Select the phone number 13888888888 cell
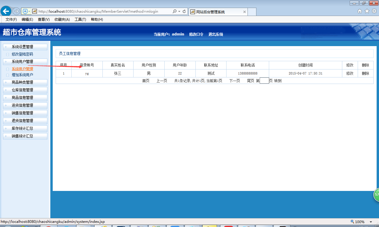The width and height of the screenshot is (379, 227). (x=248, y=73)
